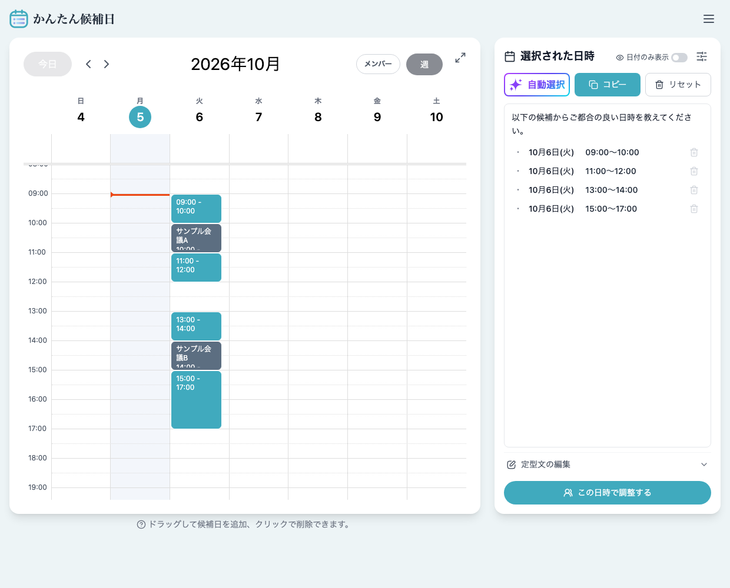730x588 pixels.
Task: Open the display settings sliders icon
Action: pos(702,56)
